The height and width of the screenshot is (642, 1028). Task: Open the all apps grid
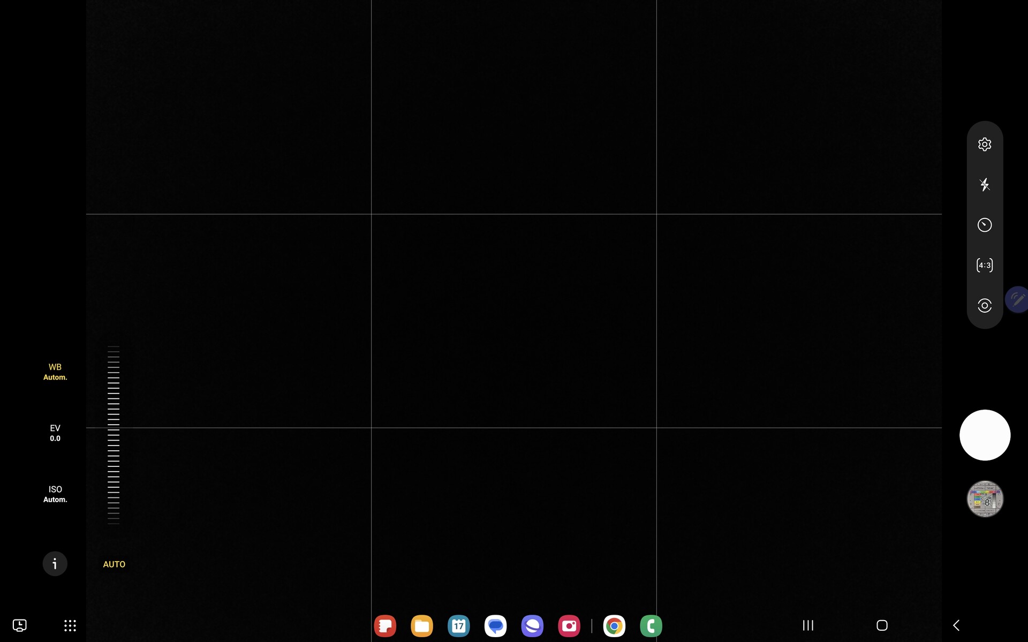[70, 625]
